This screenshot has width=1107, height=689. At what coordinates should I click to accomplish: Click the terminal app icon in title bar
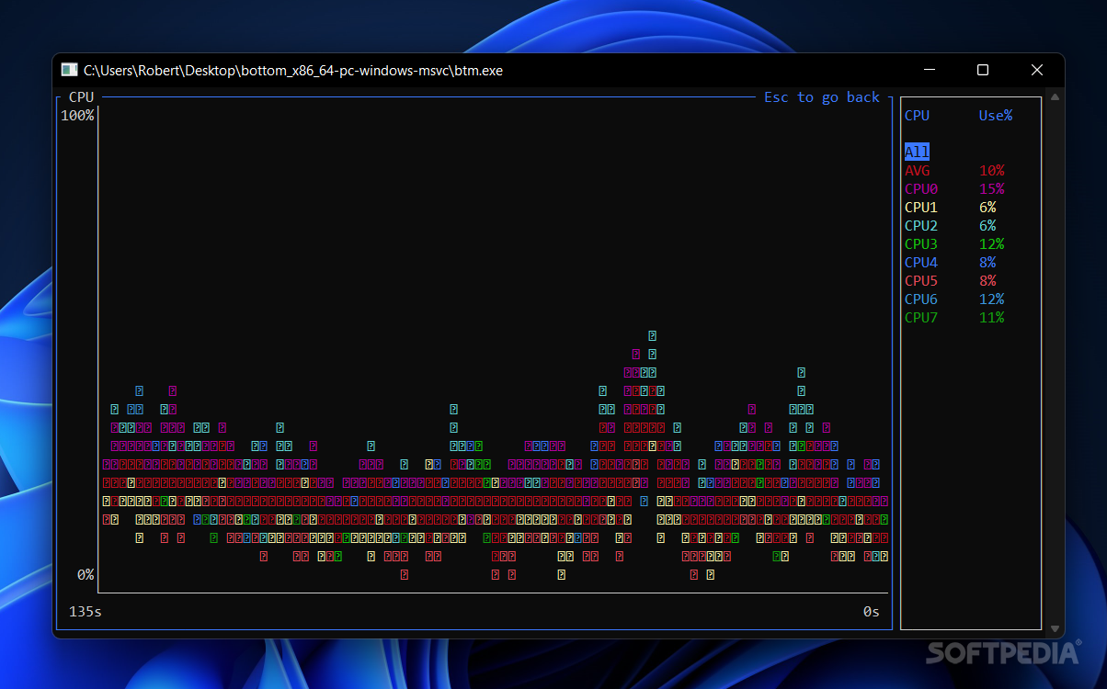(69, 70)
